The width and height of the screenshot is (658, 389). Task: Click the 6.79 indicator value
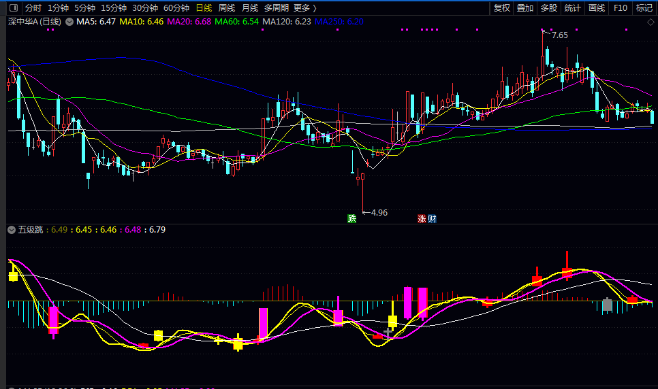click(157, 230)
